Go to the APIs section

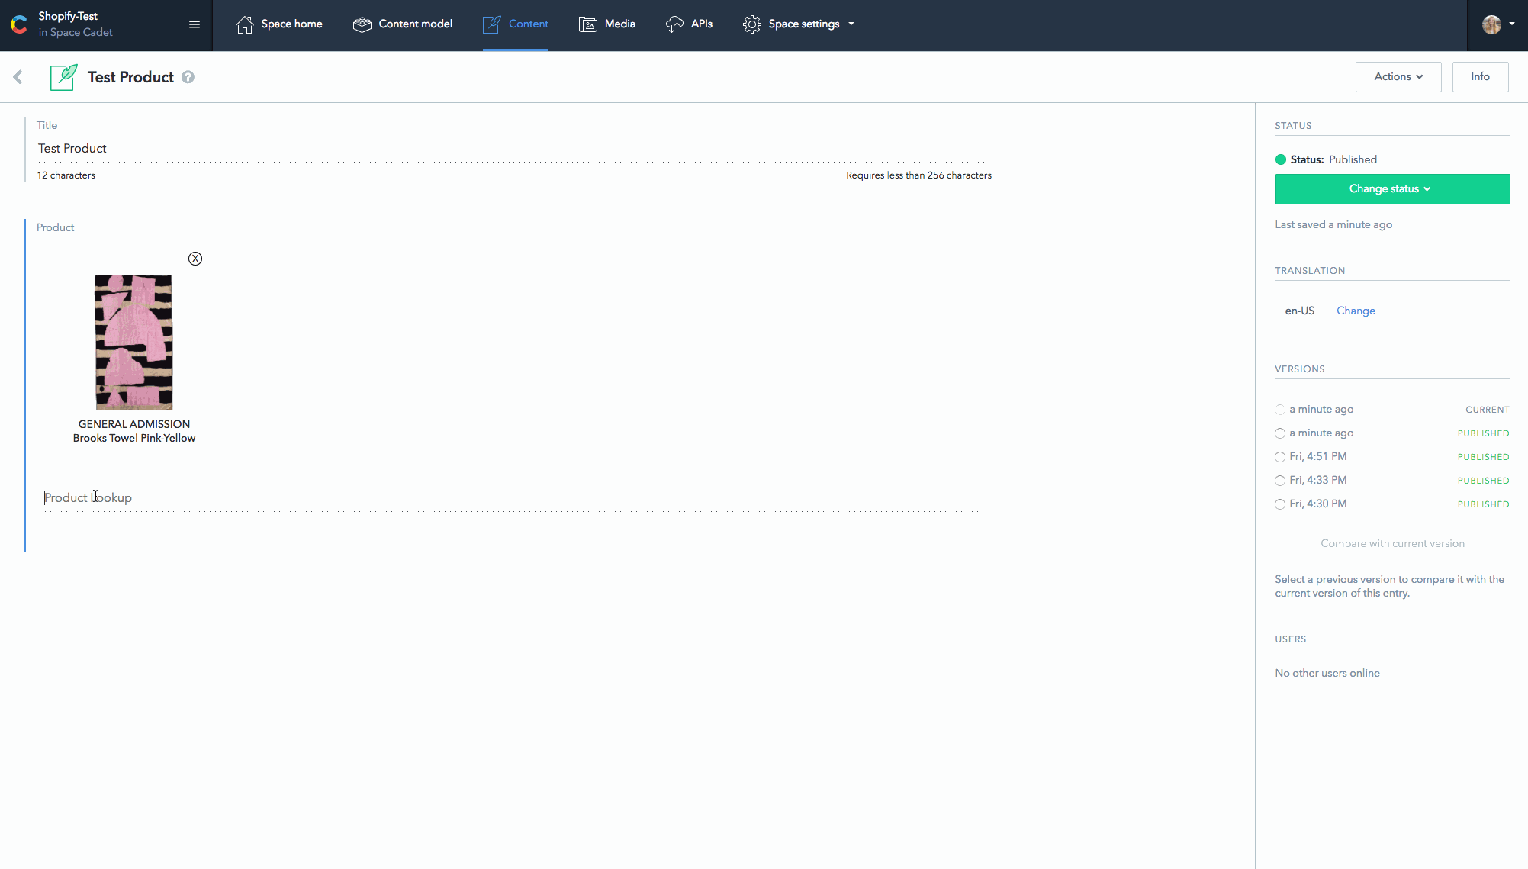pos(689,24)
